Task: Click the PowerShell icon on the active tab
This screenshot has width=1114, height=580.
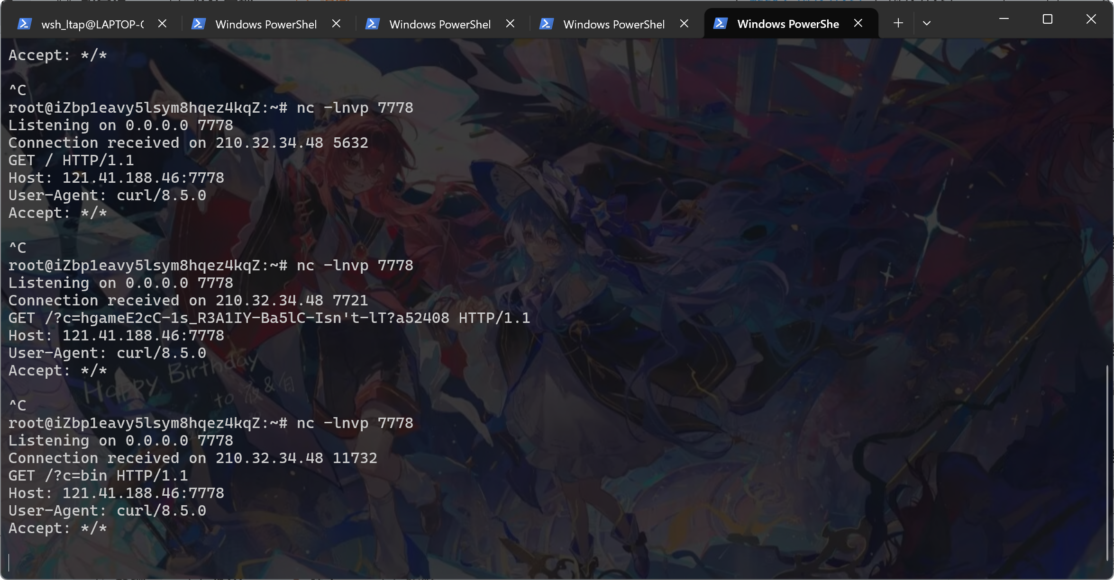Action: [720, 24]
